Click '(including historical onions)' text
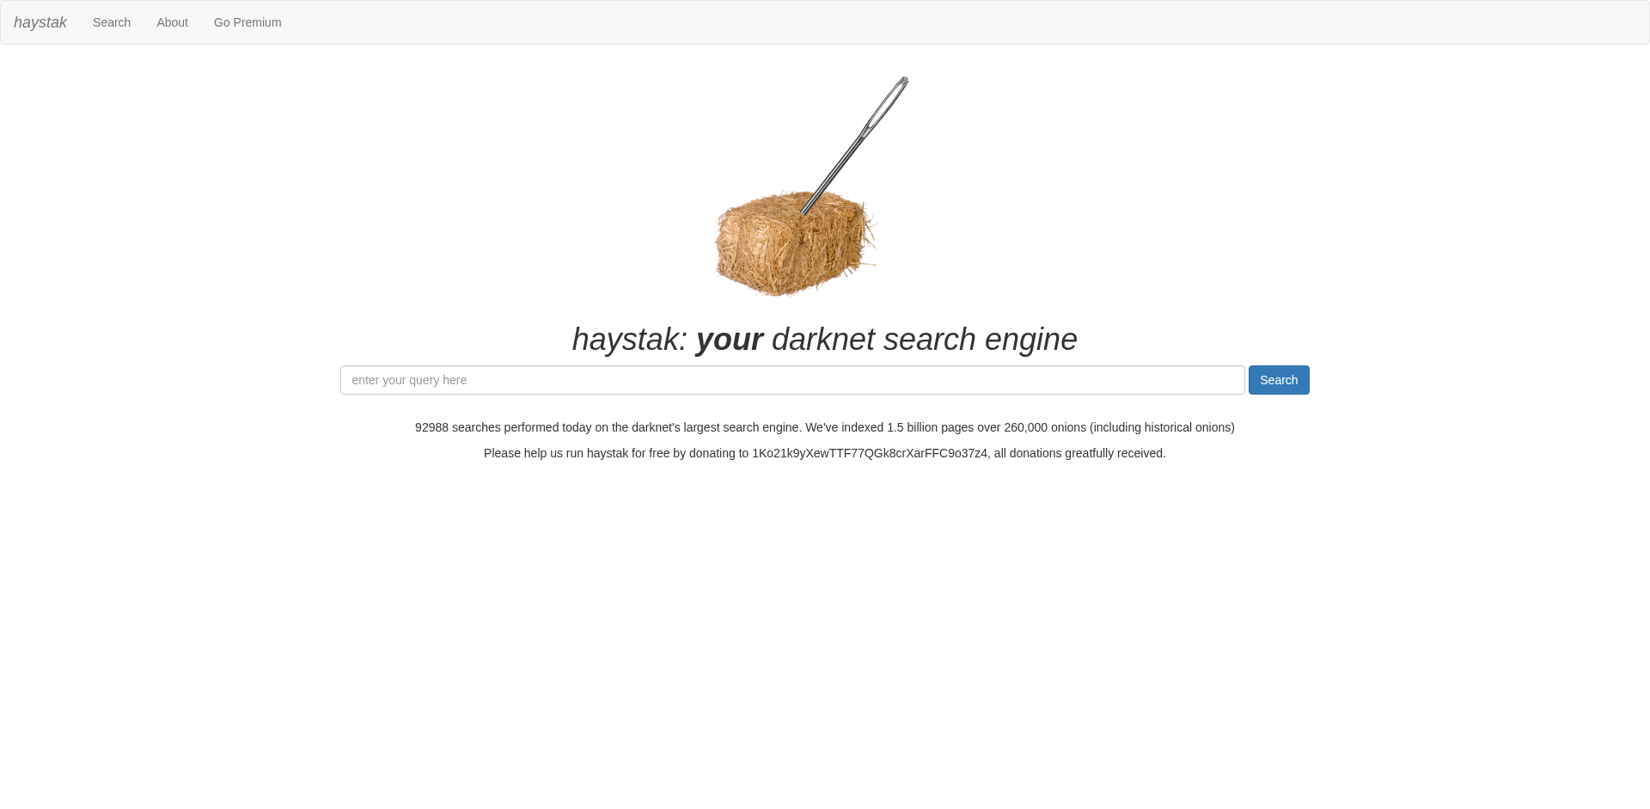Image resolution: width=1650 pixels, height=809 pixels. click(x=1162, y=427)
